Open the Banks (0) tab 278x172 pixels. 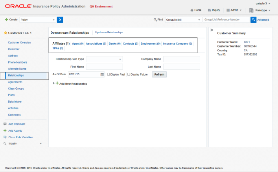point(114,43)
